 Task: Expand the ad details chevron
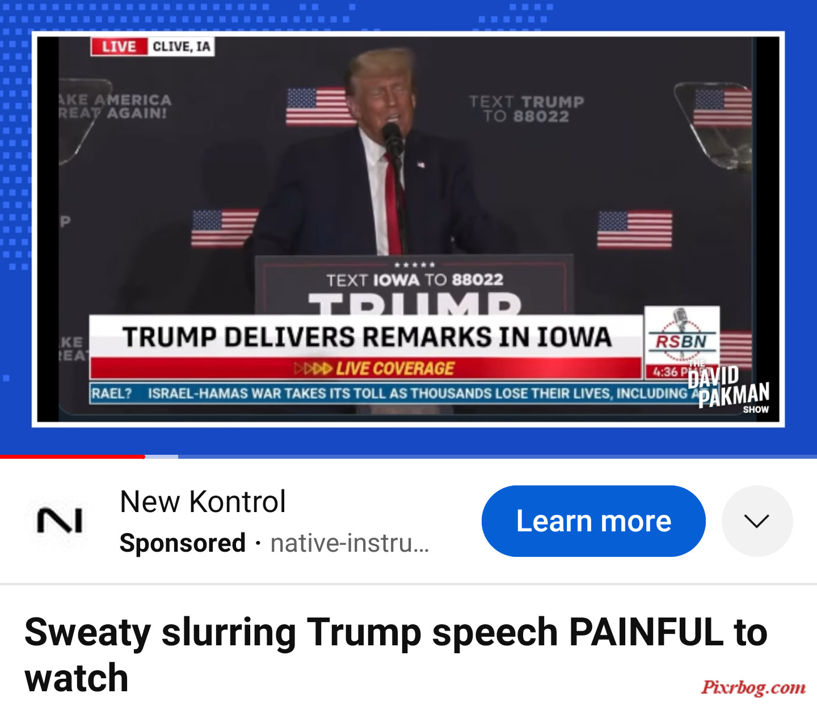tap(757, 521)
